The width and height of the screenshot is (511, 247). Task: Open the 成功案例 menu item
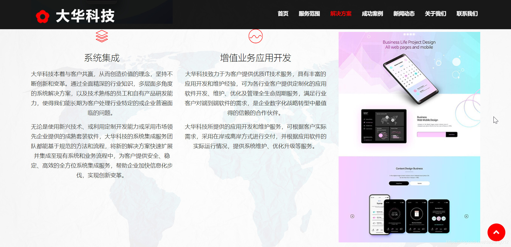(372, 14)
